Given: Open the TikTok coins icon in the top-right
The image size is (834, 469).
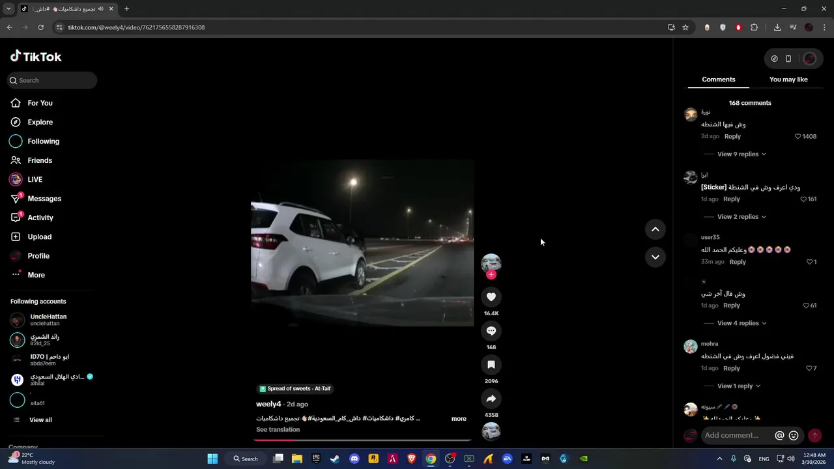Looking at the screenshot, I should (774, 59).
